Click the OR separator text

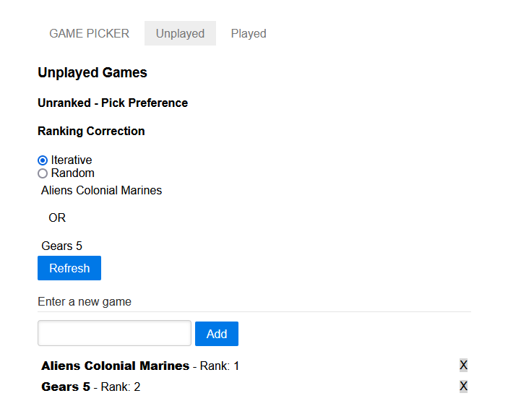point(57,218)
